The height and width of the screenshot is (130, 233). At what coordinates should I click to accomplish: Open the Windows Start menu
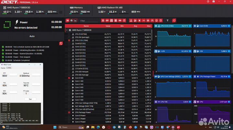(55, 127)
